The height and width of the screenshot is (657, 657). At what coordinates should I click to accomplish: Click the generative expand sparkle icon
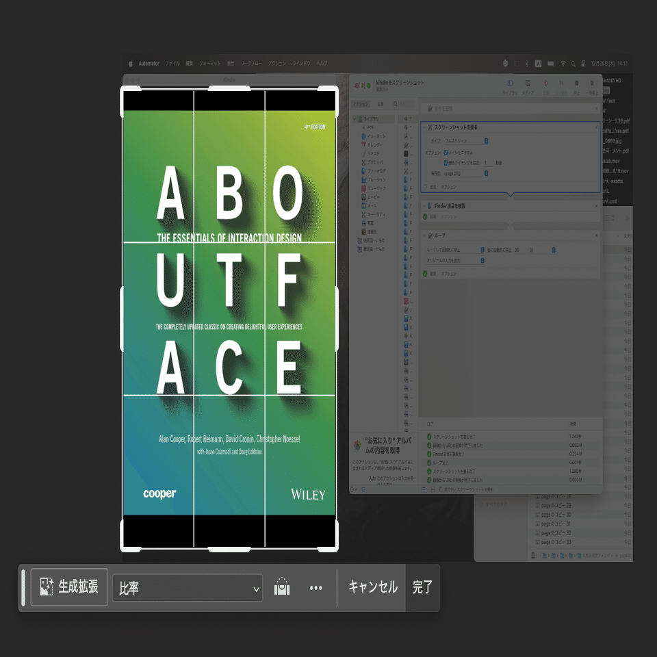tap(46, 587)
